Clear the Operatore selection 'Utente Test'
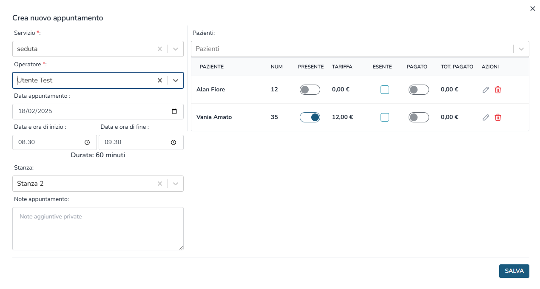The width and height of the screenshot is (540, 289). 160,80
